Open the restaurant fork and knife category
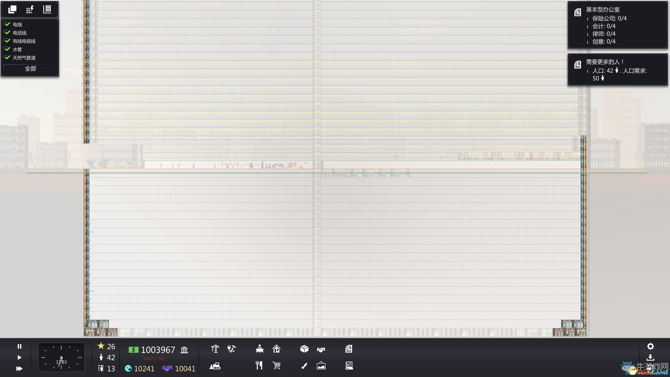This screenshot has width=670, height=377. click(x=259, y=365)
